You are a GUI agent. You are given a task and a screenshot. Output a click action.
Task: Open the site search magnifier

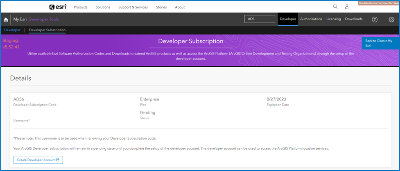[335, 7]
